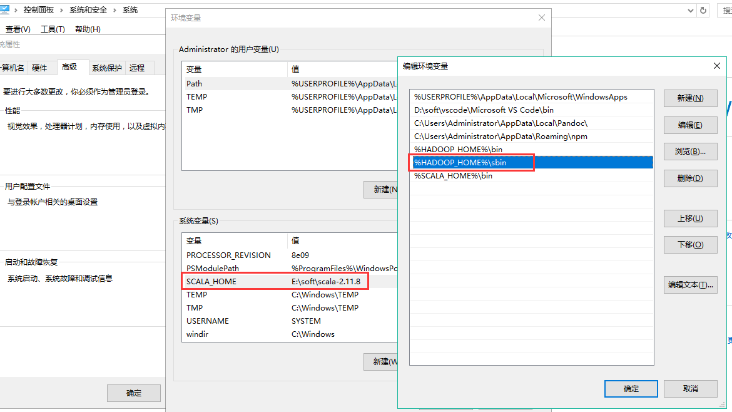Open the 查看(V) menu
Image resolution: width=732 pixels, height=412 pixels.
coord(18,29)
